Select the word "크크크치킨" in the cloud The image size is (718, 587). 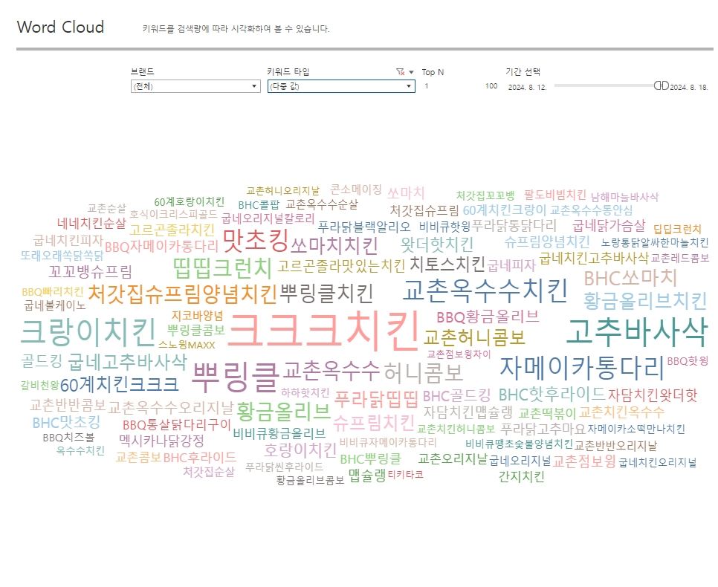tap(323, 330)
